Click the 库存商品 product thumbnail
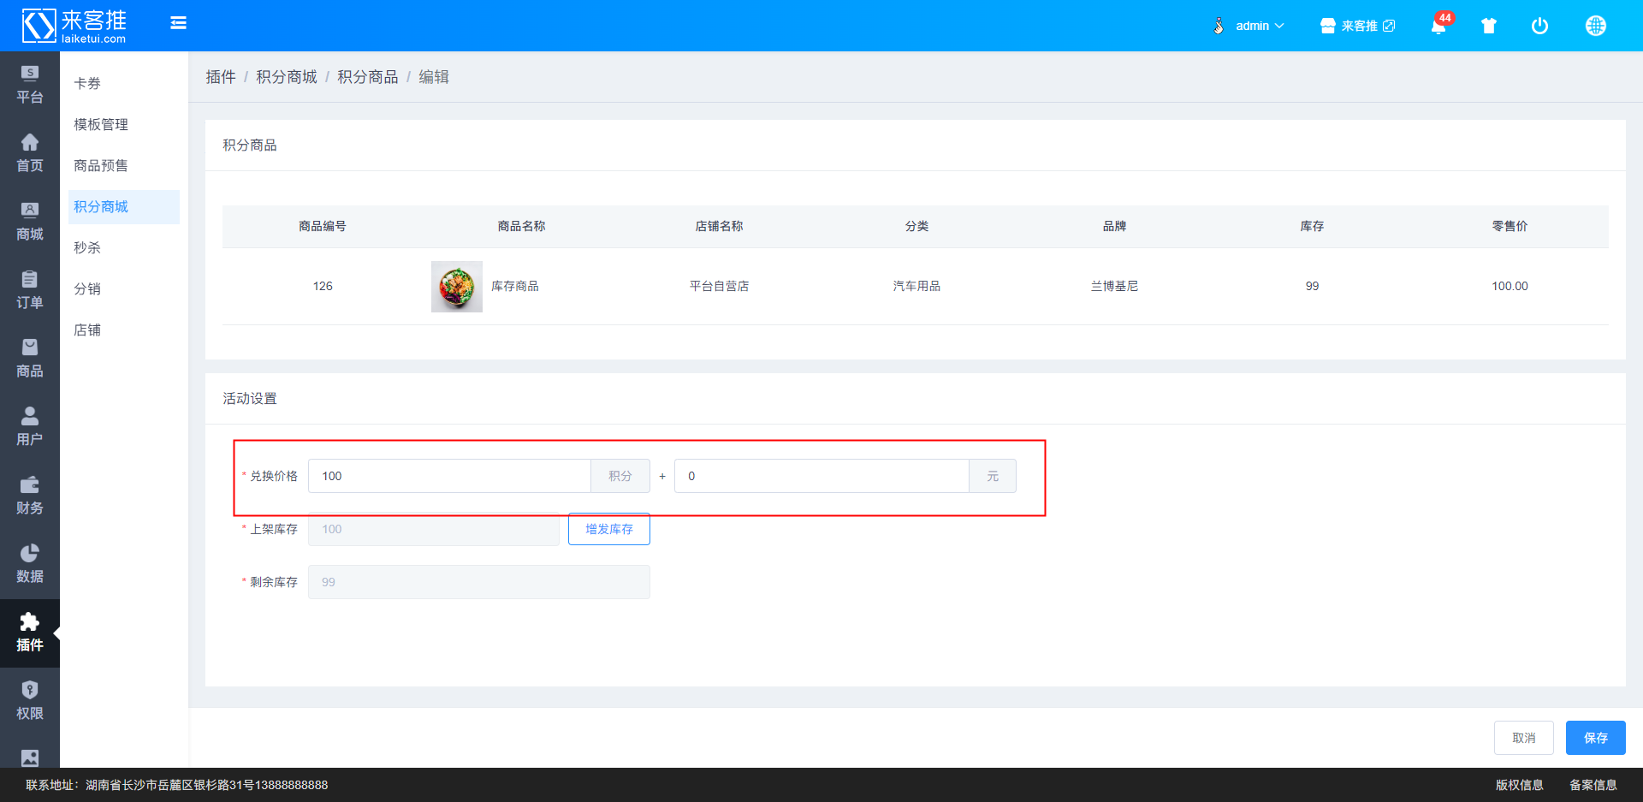Viewport: 1643px width, 802px height. click(457, 287)
